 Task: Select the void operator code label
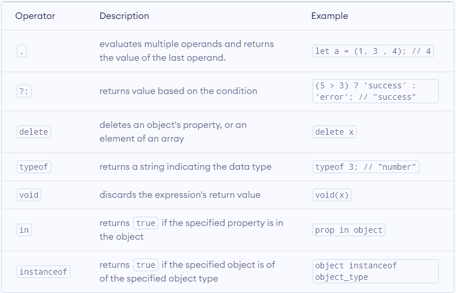[29, 195]
